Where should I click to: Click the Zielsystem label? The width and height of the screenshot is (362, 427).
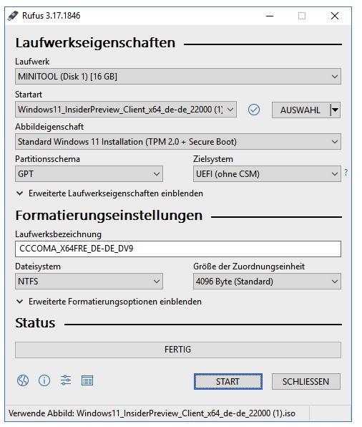coord(213,159)
